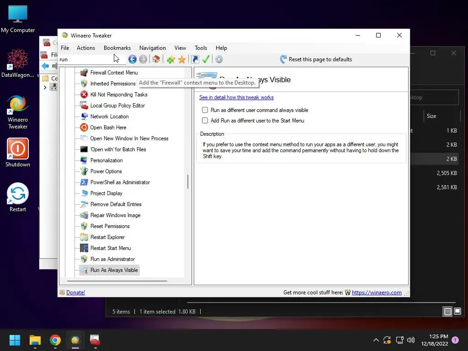The image size is (468, 351).
Task: Click the PowerShell as Administrator icon
Action: [x=84, y=182]
